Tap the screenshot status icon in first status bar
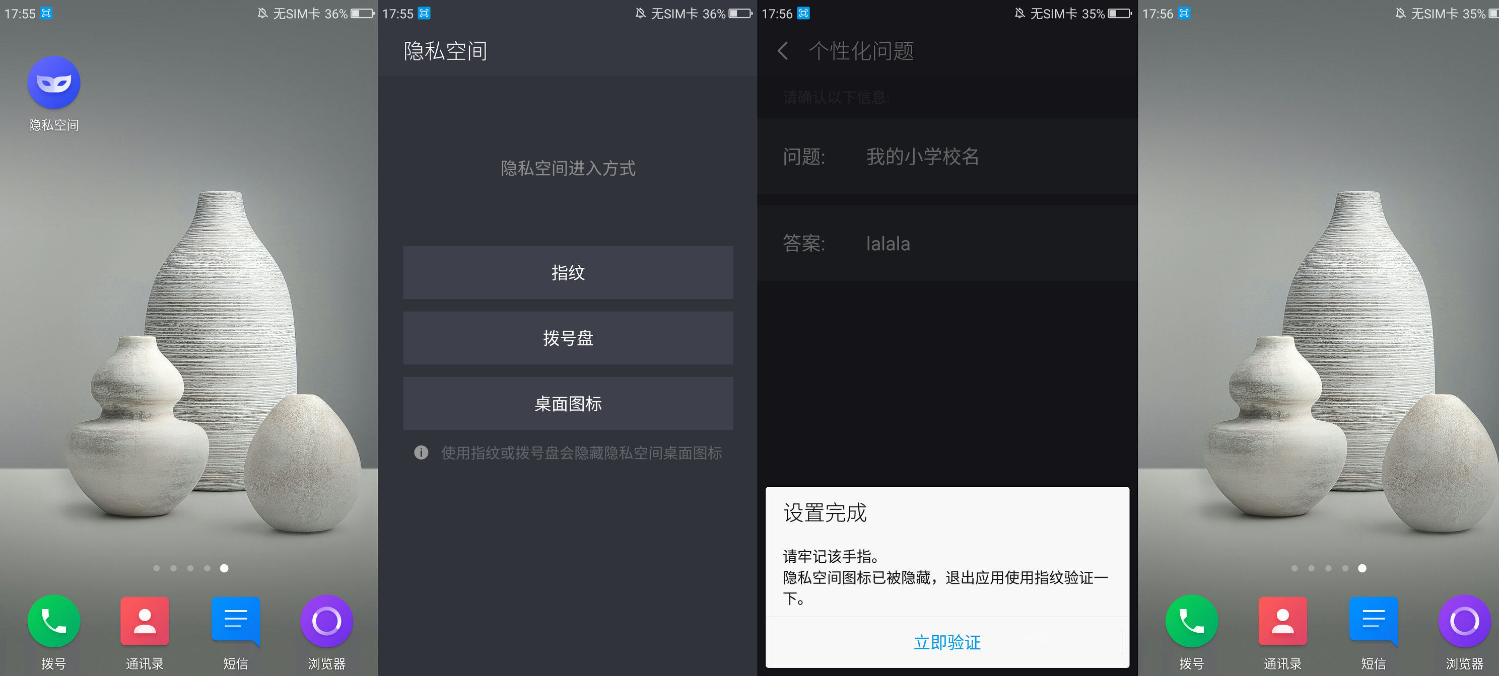Viewport: 1499px width, 676px height. [x=46, y=13]
